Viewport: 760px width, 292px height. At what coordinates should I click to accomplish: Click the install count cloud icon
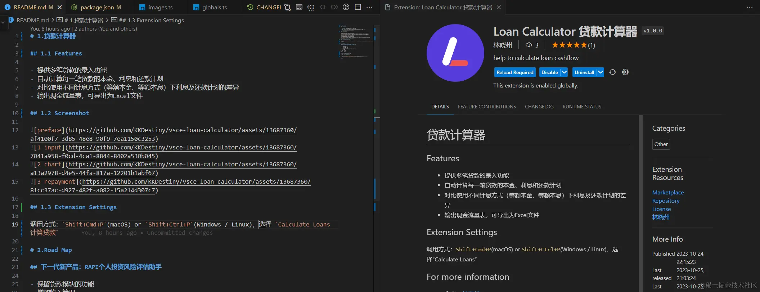point(529,45)
